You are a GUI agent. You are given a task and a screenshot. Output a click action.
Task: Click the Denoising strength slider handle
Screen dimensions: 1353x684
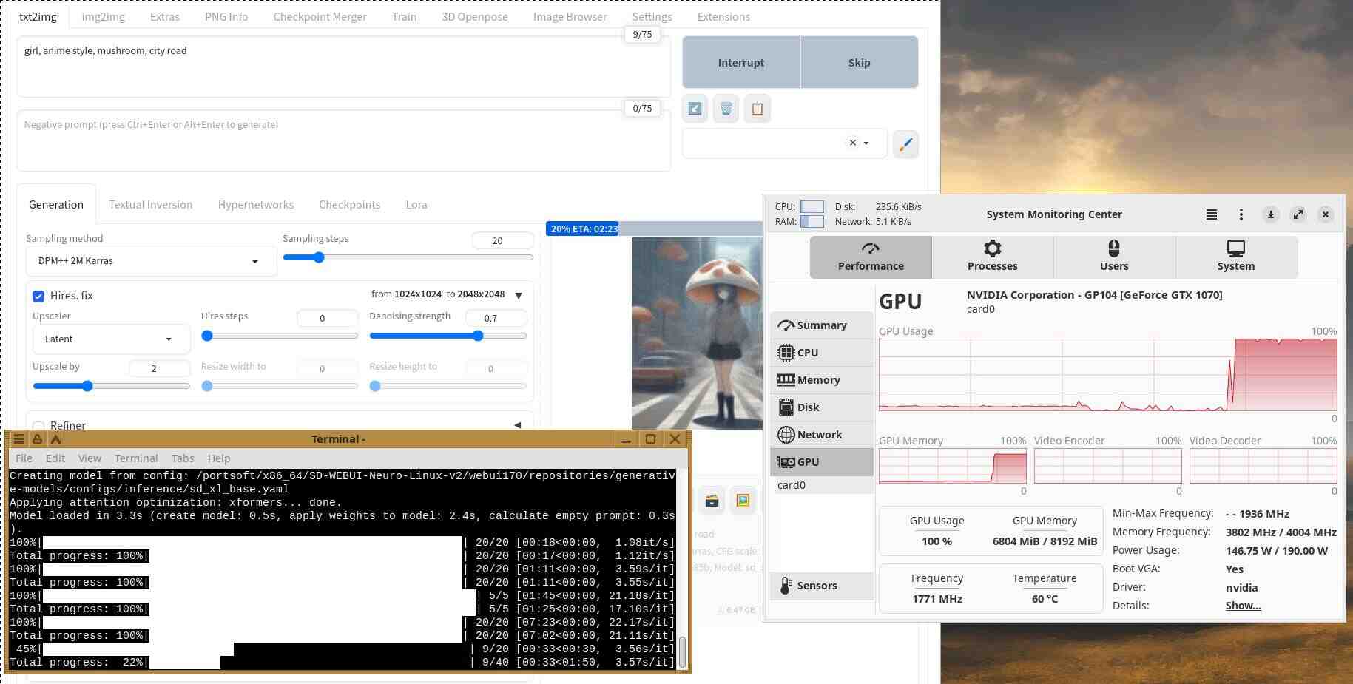point(478,336)
